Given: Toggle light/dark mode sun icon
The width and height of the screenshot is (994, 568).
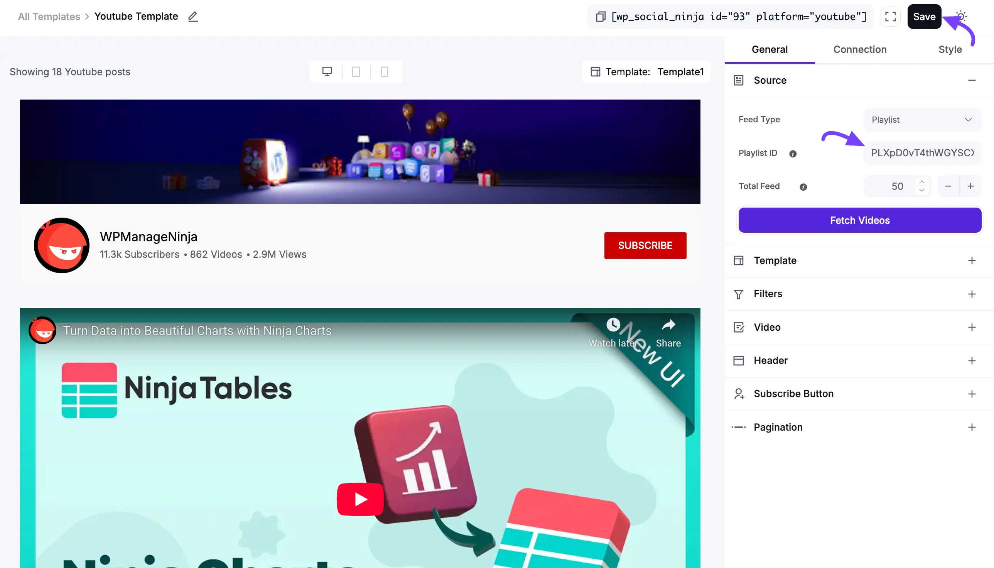Looking at the screenshot, I should 961,16.
